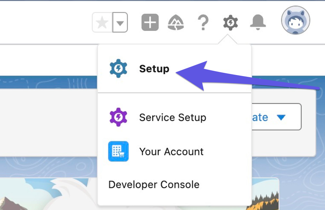
Task: Open Global Actions plus icon
Action: tap(150, 23)
